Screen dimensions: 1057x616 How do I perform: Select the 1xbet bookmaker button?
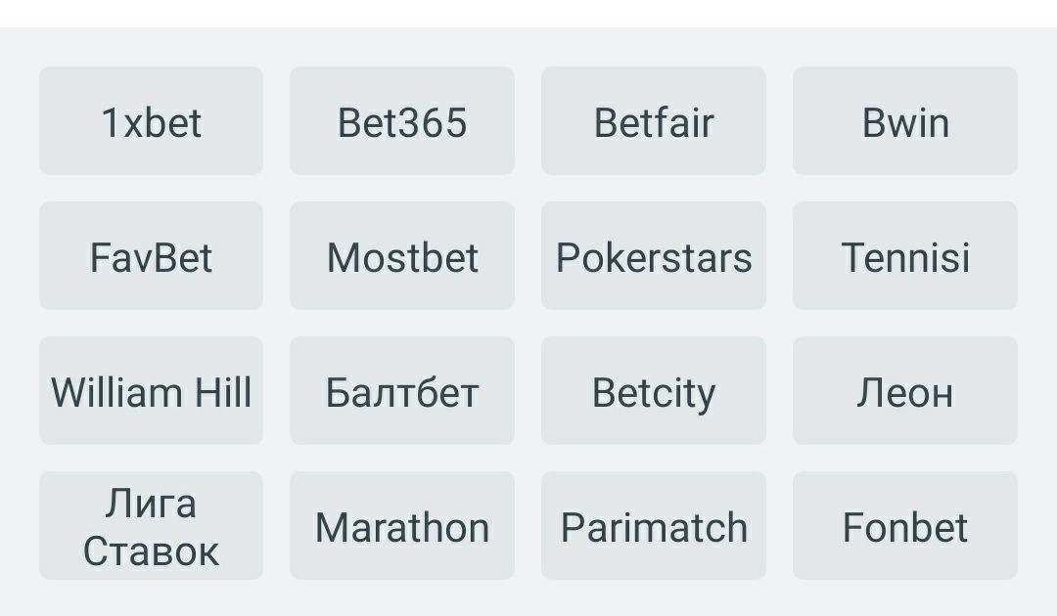coord(151,121)
